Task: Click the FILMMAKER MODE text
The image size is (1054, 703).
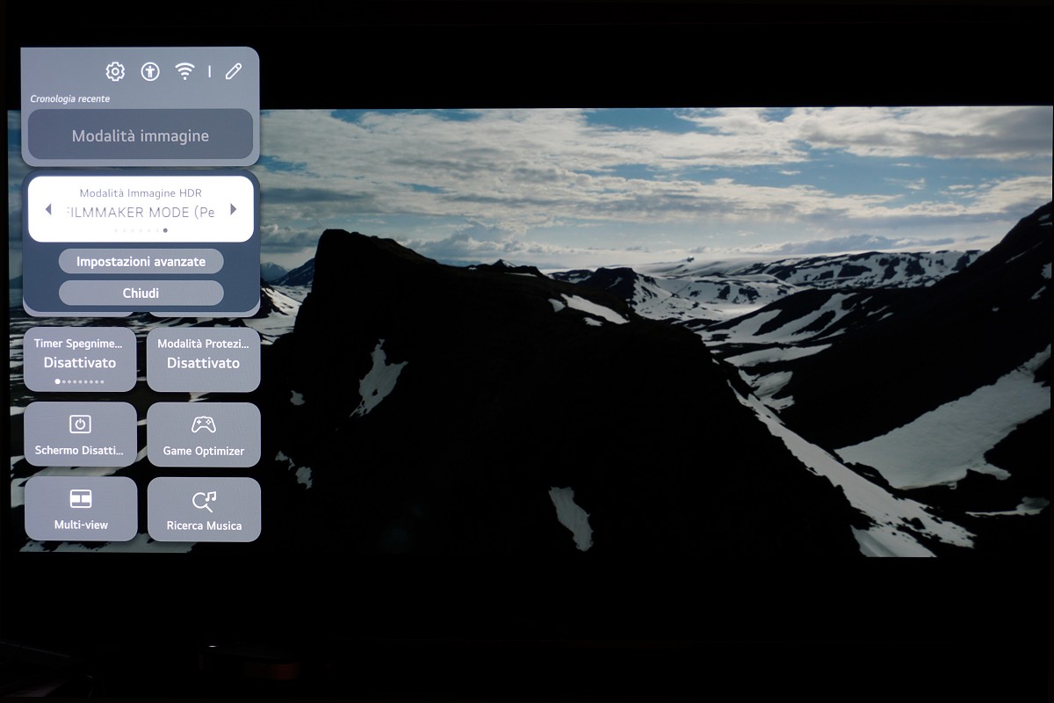Action: 141,213
